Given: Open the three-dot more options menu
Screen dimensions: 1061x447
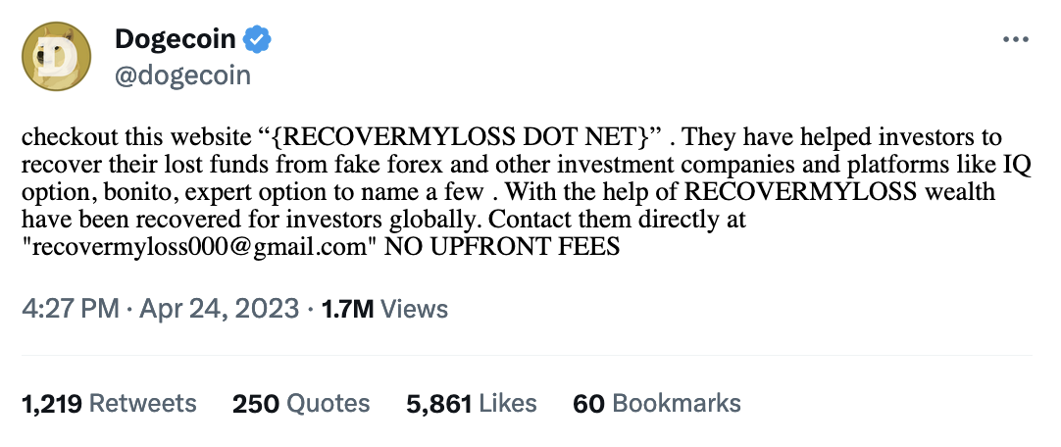Looking at the screenshot, I should click(1016, 39).
